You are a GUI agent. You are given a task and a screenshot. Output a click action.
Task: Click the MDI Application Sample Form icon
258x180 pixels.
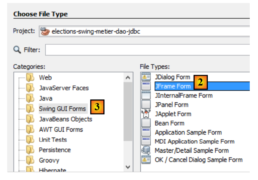point(146,141)
